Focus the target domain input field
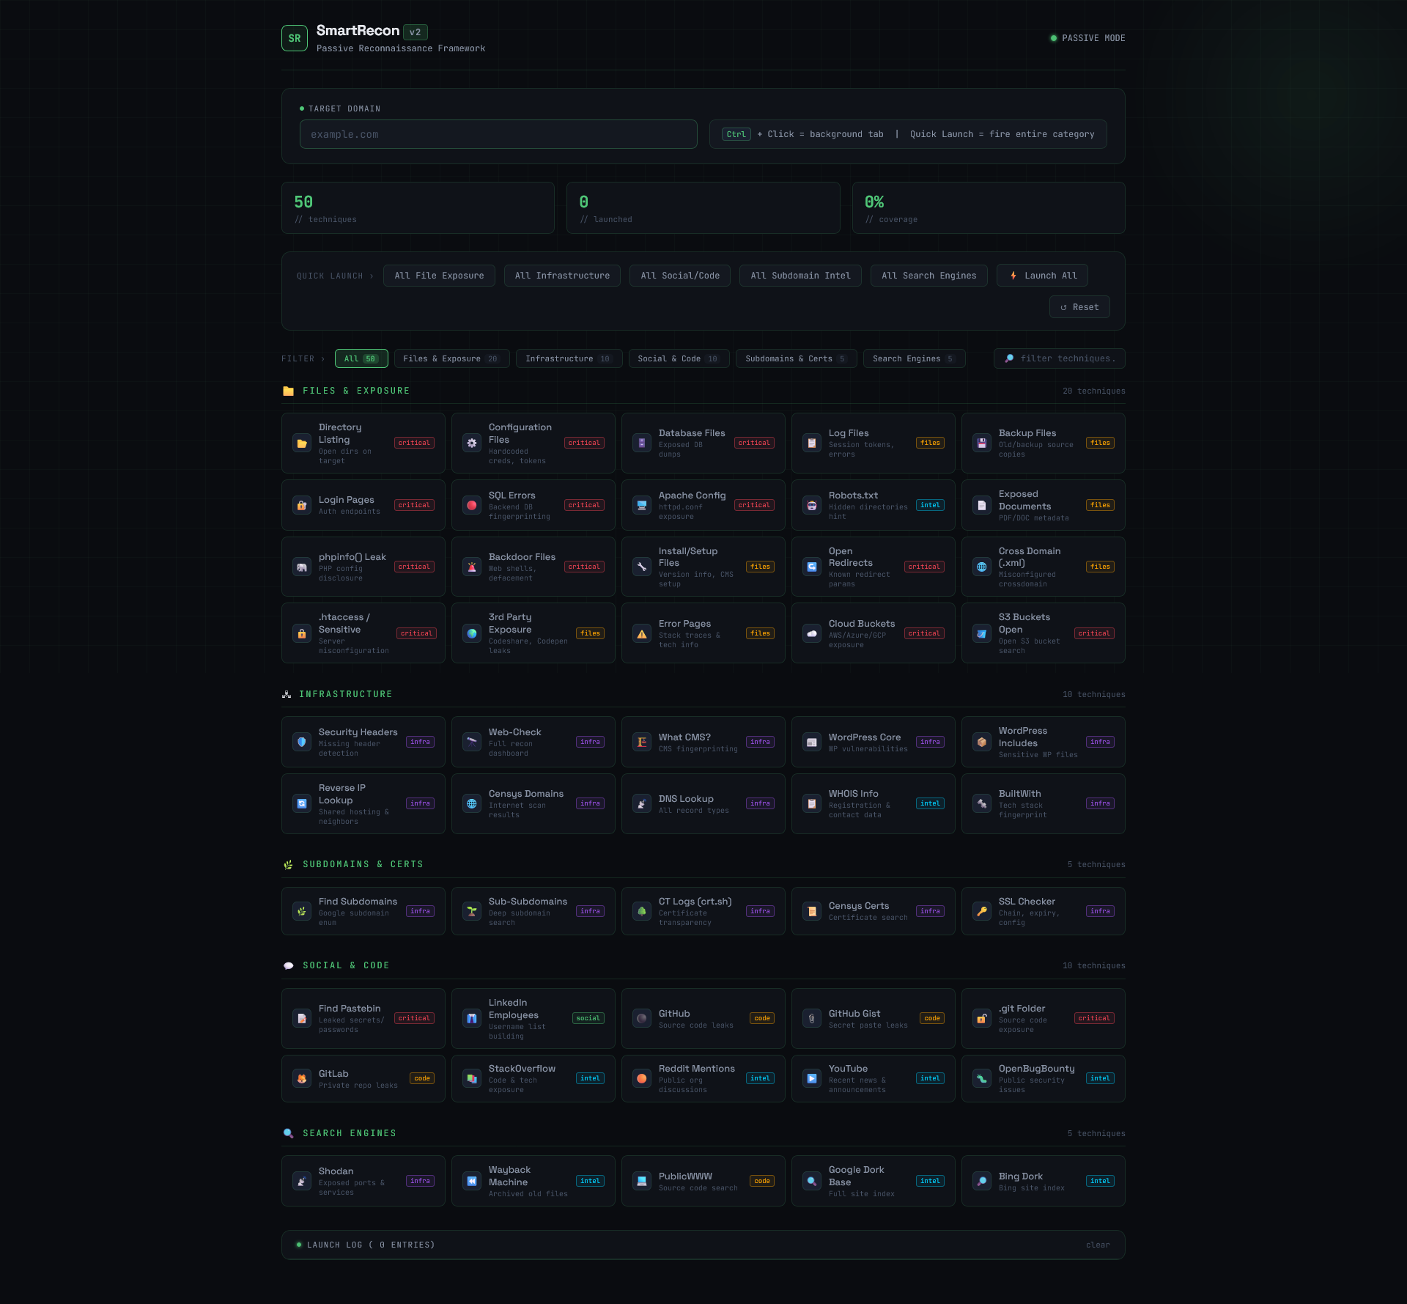The width and height of the screenshot is (1407, 1304). pos(498,134)
